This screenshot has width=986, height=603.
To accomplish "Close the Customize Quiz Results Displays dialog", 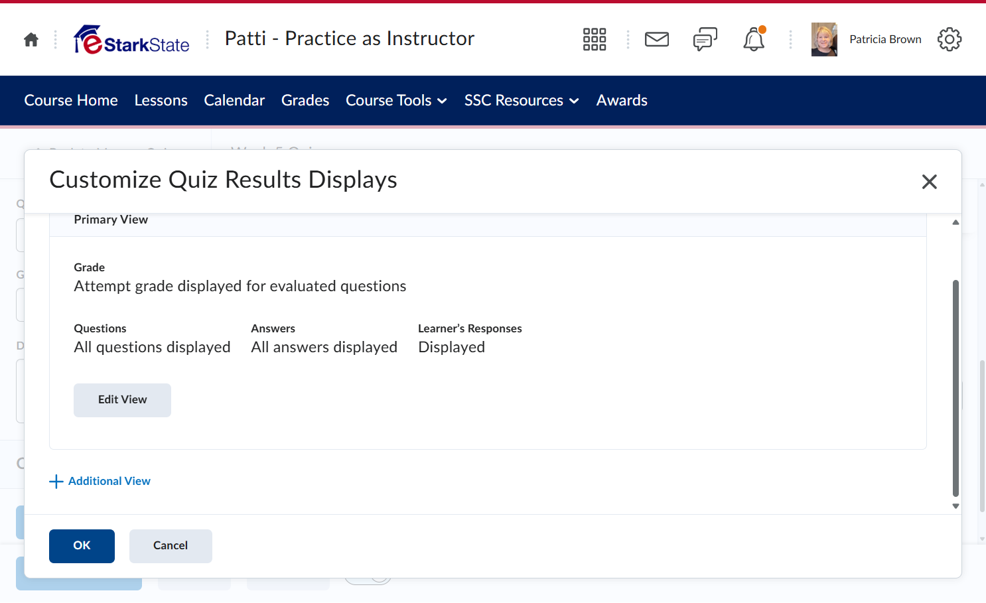I will 930,182.
